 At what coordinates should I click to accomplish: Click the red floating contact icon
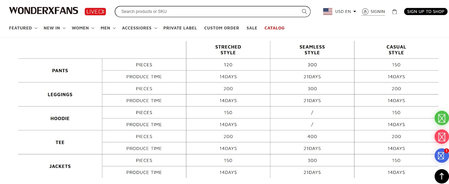(x=442, y=137)
